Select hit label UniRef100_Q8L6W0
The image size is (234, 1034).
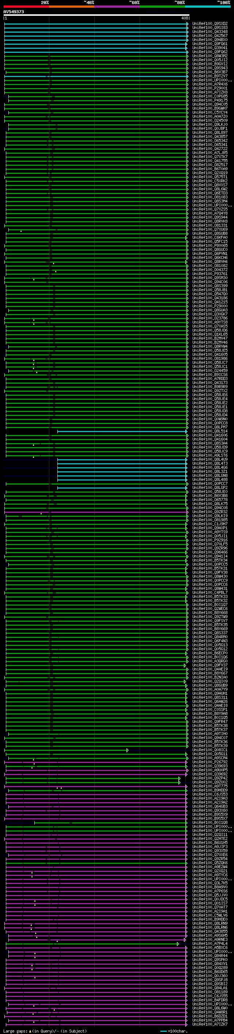point(210,1008)
